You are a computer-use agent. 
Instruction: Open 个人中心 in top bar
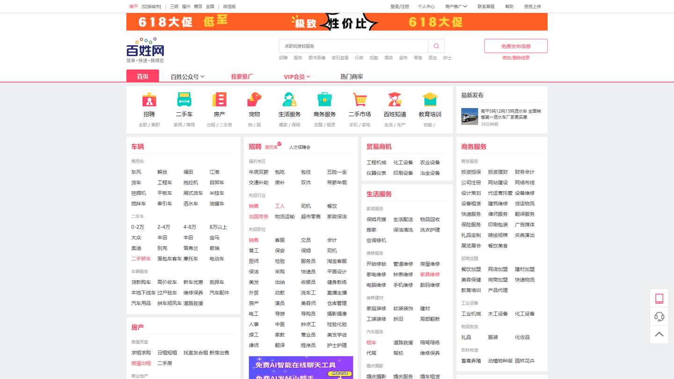pyautogui.click(x=426, y=7)
